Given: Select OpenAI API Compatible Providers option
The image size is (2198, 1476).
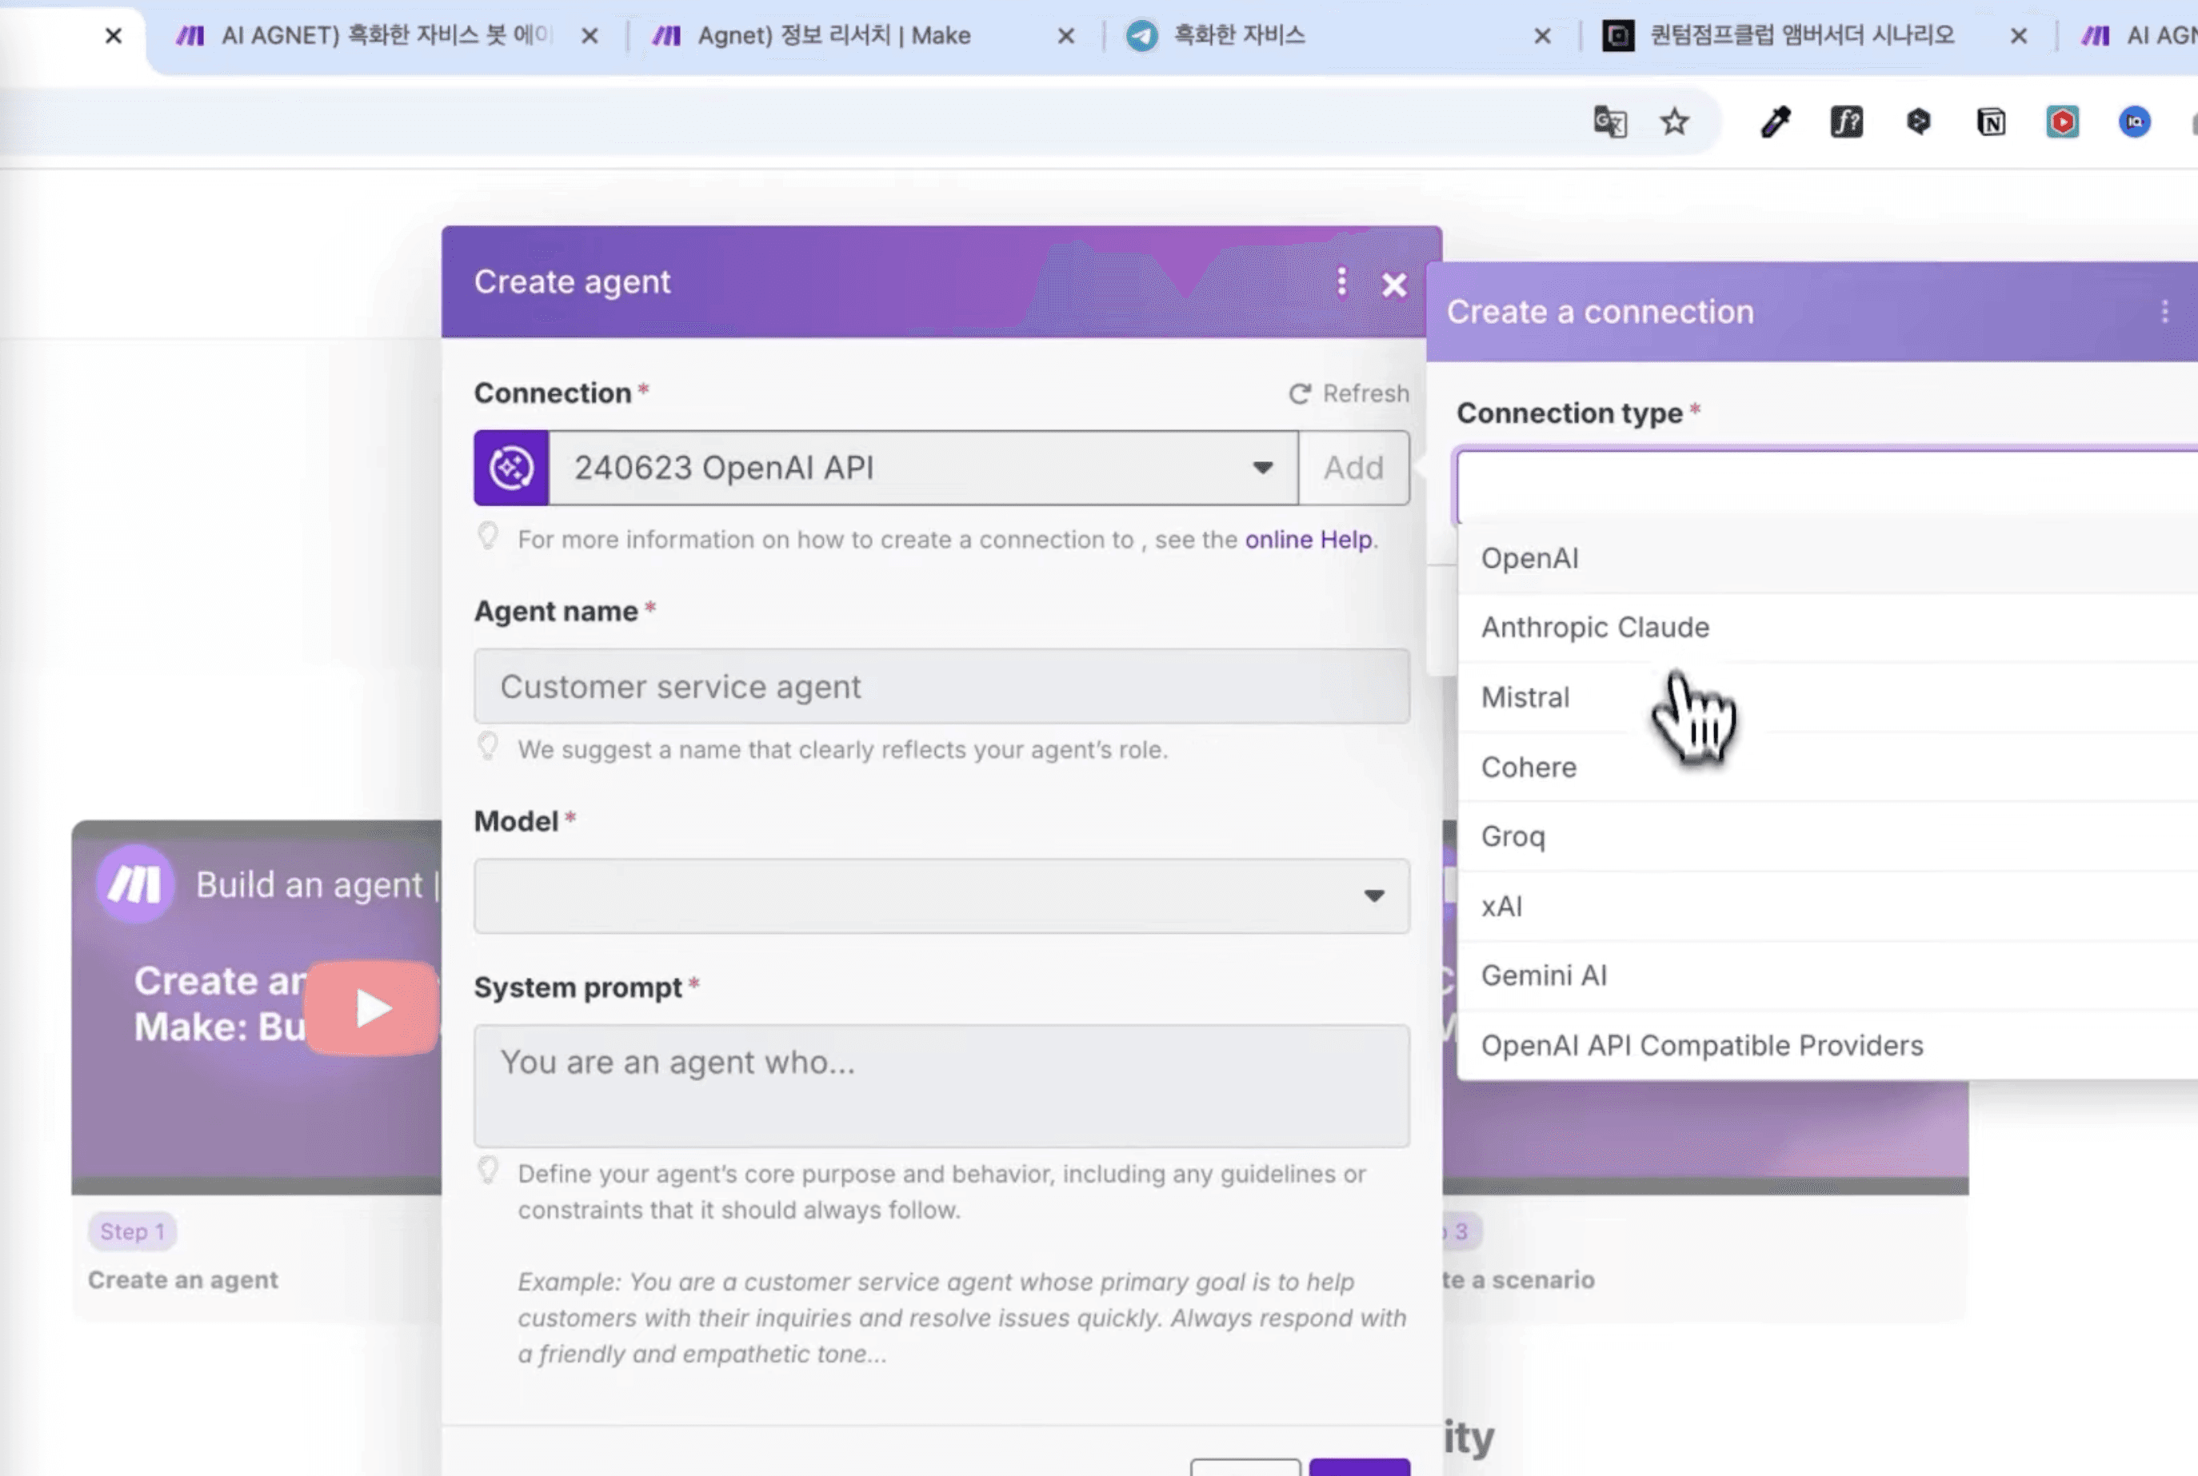Looking at the screenshot, I should click(x=1827, y=1046).
